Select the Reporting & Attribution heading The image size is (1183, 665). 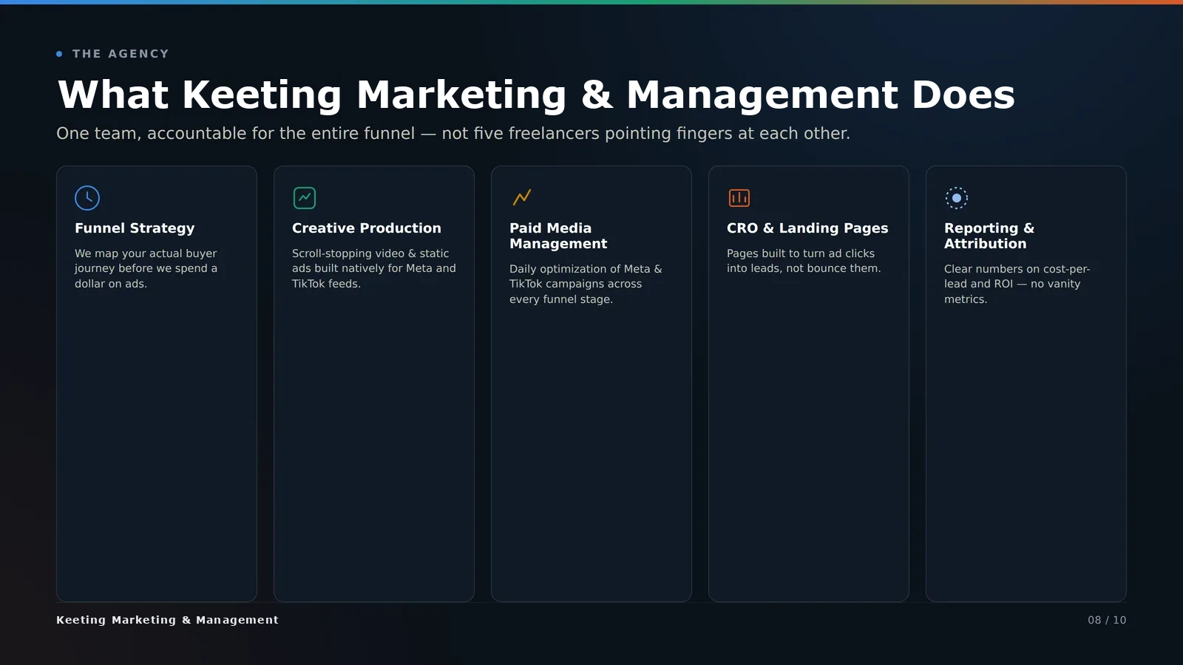[x=989, y=236]
